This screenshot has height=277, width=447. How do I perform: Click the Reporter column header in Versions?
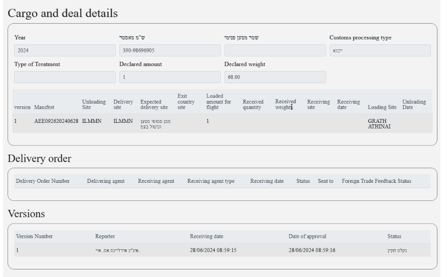click(105, 236)
